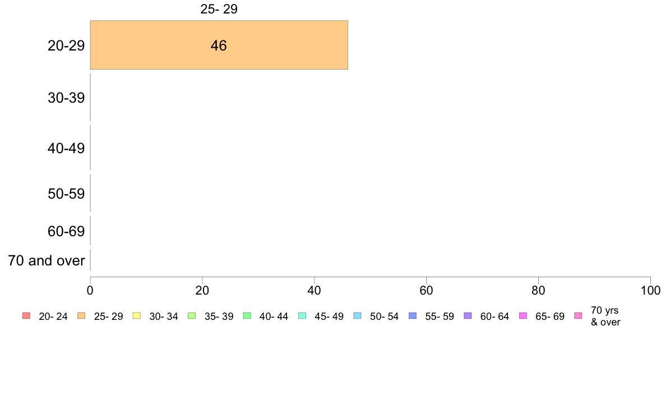This screenshot has width=666, height=413.
Task: Click the 25- 29 label above the bar
Action: click(219, 9)
